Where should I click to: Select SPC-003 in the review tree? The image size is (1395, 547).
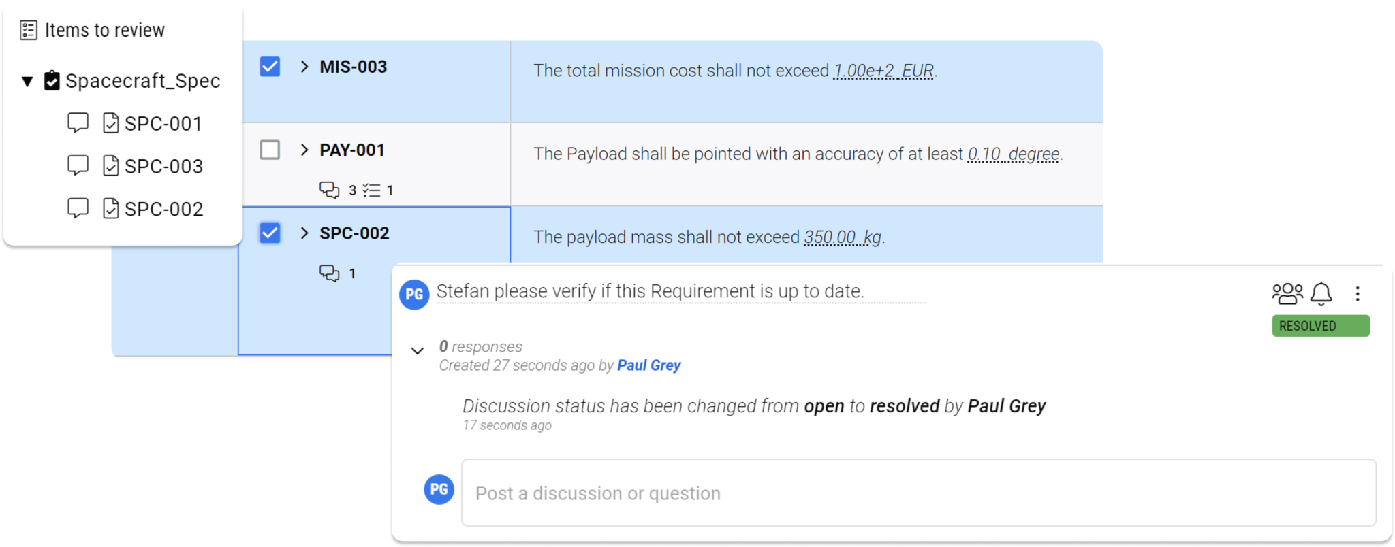[163, 166]
